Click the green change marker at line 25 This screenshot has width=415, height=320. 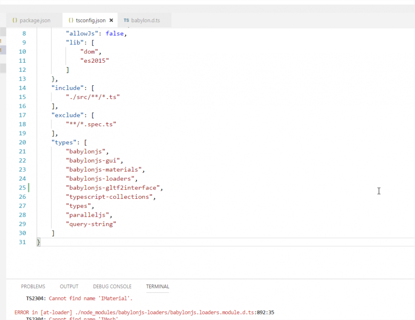tap(29, 188)
